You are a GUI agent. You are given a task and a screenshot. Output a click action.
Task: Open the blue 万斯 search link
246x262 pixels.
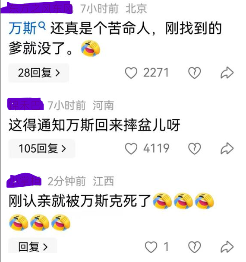(23, 29)
